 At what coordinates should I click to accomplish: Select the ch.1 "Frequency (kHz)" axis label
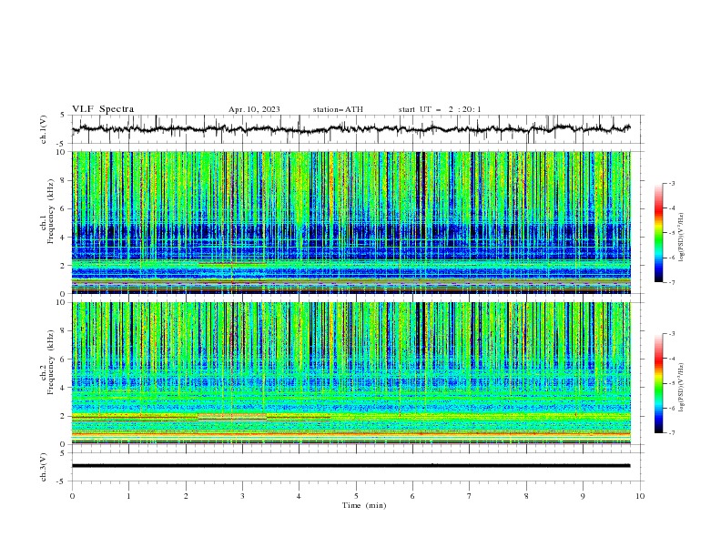coord(50,211)
